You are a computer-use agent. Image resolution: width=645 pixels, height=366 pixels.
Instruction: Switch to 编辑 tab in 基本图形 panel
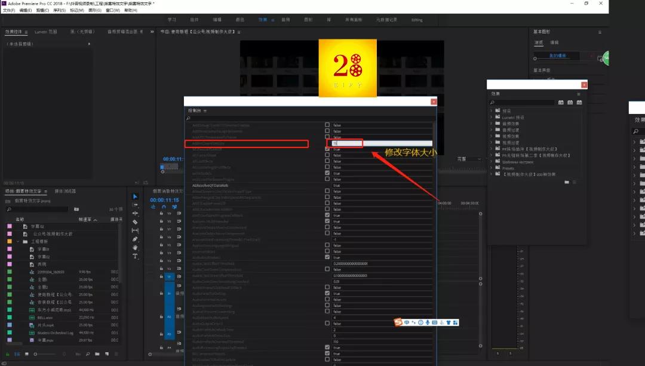point(554,42)
